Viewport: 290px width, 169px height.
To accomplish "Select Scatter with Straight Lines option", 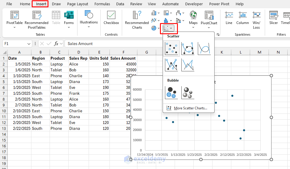I will click(x=188, y=65).
